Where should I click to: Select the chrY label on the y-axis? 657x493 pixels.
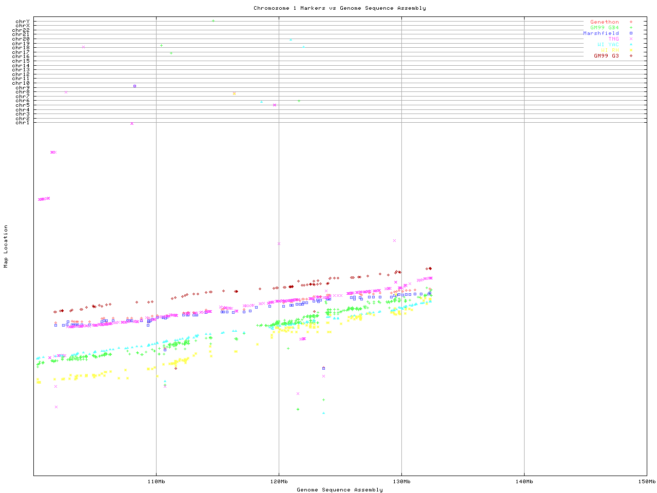(x=23, y=21)
